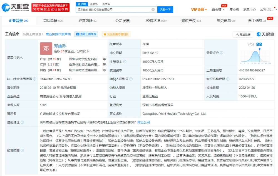Click 人员规模 value 1000-4999人
The height and width of the screenshot is (176, 278).
coord(248,96)
